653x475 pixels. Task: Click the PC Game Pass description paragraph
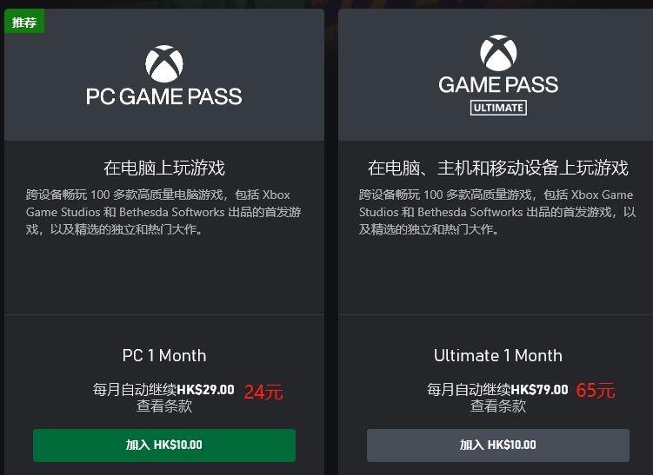point(163,212)
